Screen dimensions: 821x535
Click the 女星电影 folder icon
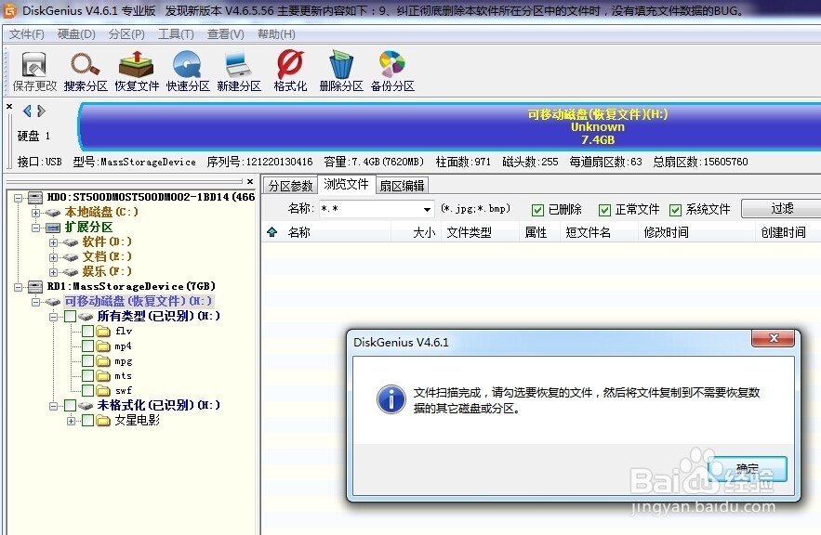pos(103,421)
